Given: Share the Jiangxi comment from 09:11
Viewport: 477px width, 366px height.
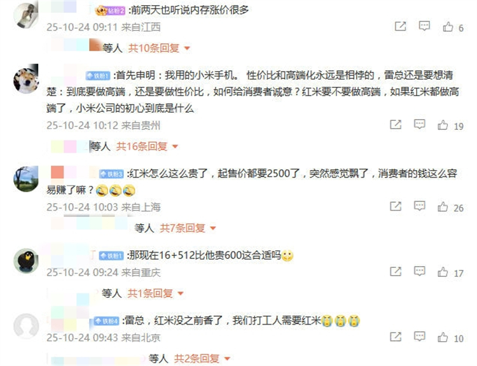Looking at the screenshot, I should pos(400,27).
